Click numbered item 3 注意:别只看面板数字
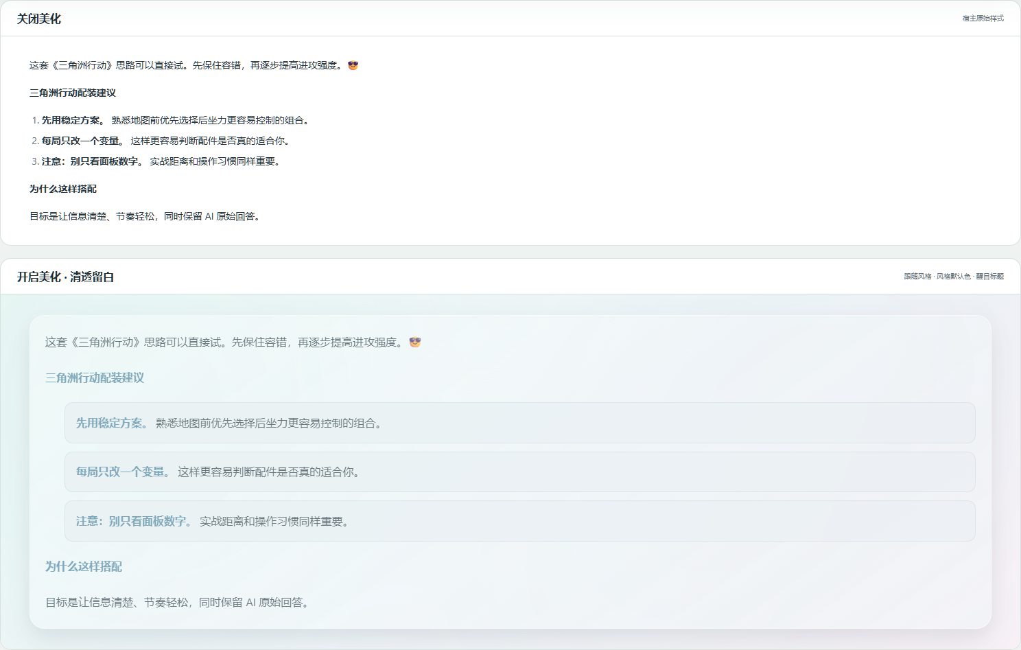Image resolution: width=1021 pixels, height=650 pixels. click(157, 161)
